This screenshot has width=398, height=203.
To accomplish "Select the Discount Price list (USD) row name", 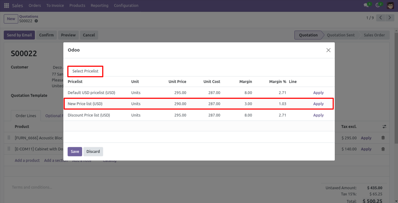I will (x=89, y=115).
